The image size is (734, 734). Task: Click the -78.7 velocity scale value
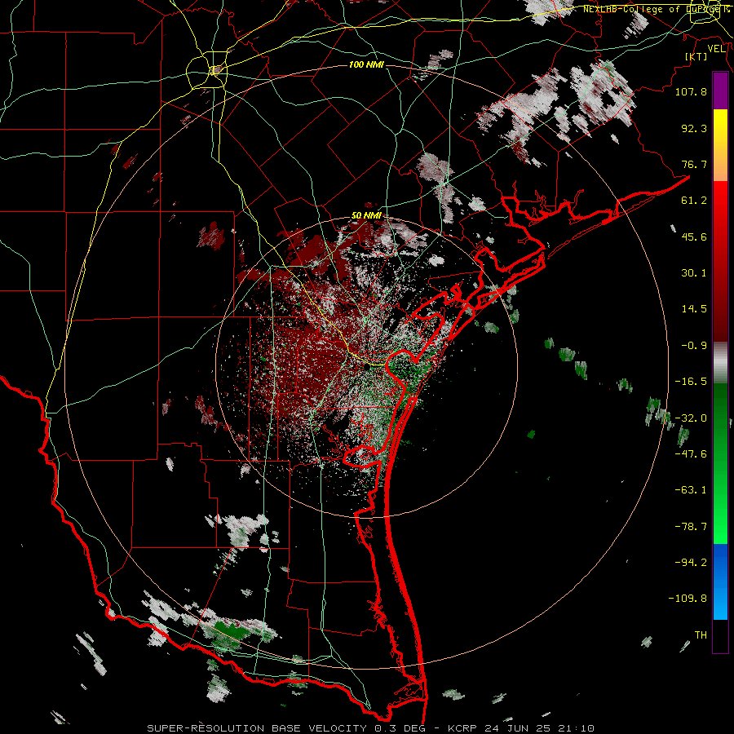pos(691,527)
